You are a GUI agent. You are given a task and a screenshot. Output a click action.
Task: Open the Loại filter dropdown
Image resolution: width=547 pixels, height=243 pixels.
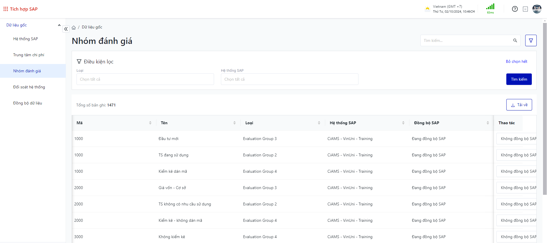145,79
